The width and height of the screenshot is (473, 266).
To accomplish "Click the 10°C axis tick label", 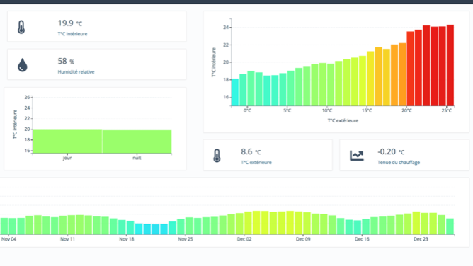I will [x=327, y=110].
